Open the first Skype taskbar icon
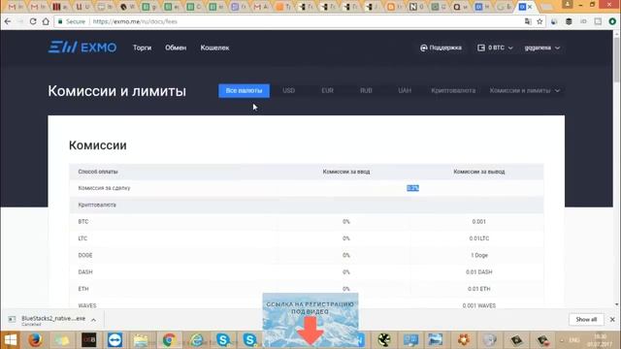 (223, 340)
